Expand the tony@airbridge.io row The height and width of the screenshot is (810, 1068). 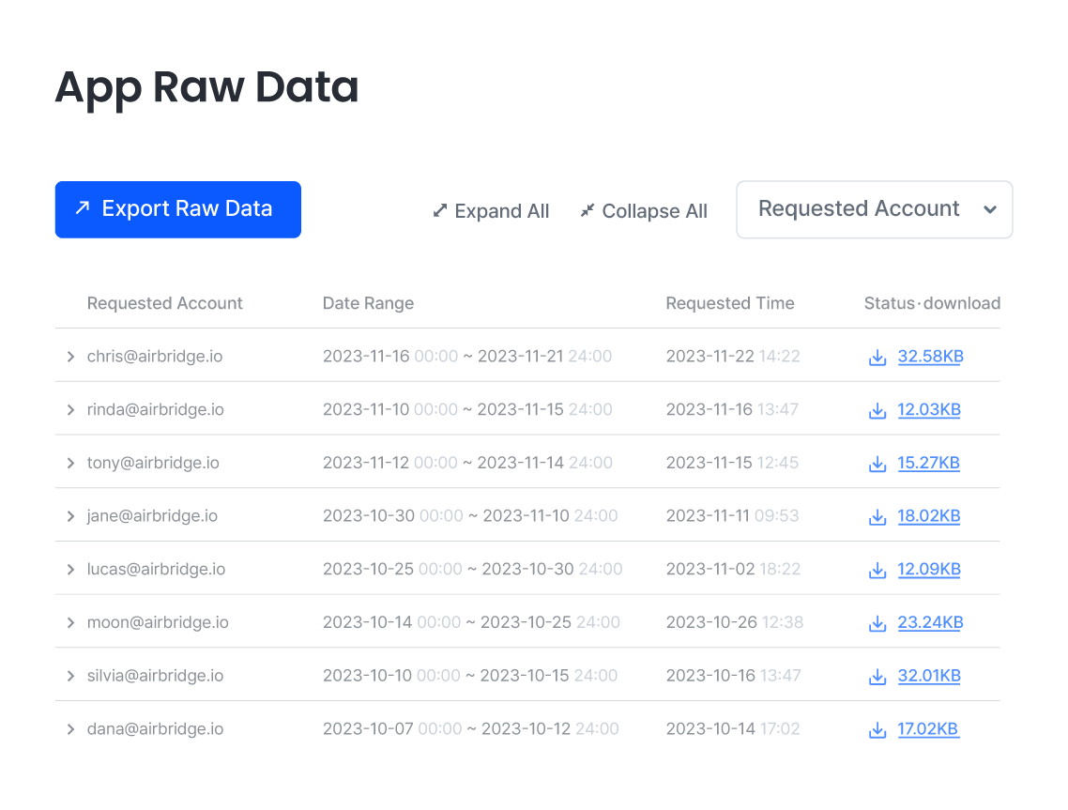pos(70,463)
